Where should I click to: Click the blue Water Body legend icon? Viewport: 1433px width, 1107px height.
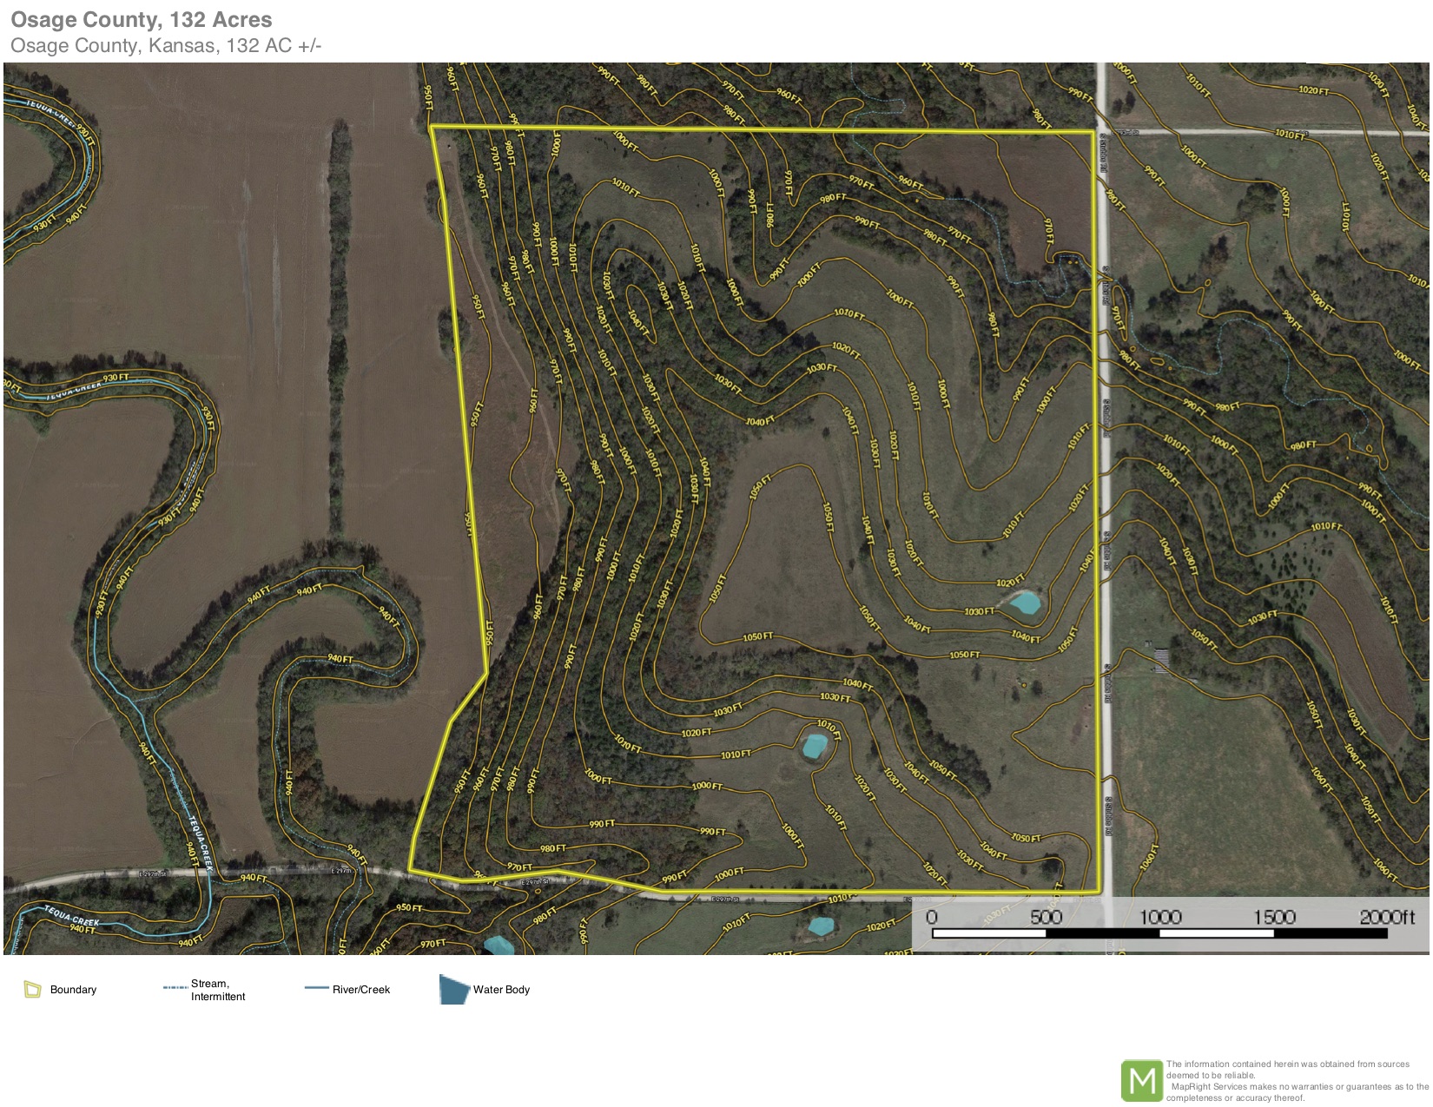(453, 989)
